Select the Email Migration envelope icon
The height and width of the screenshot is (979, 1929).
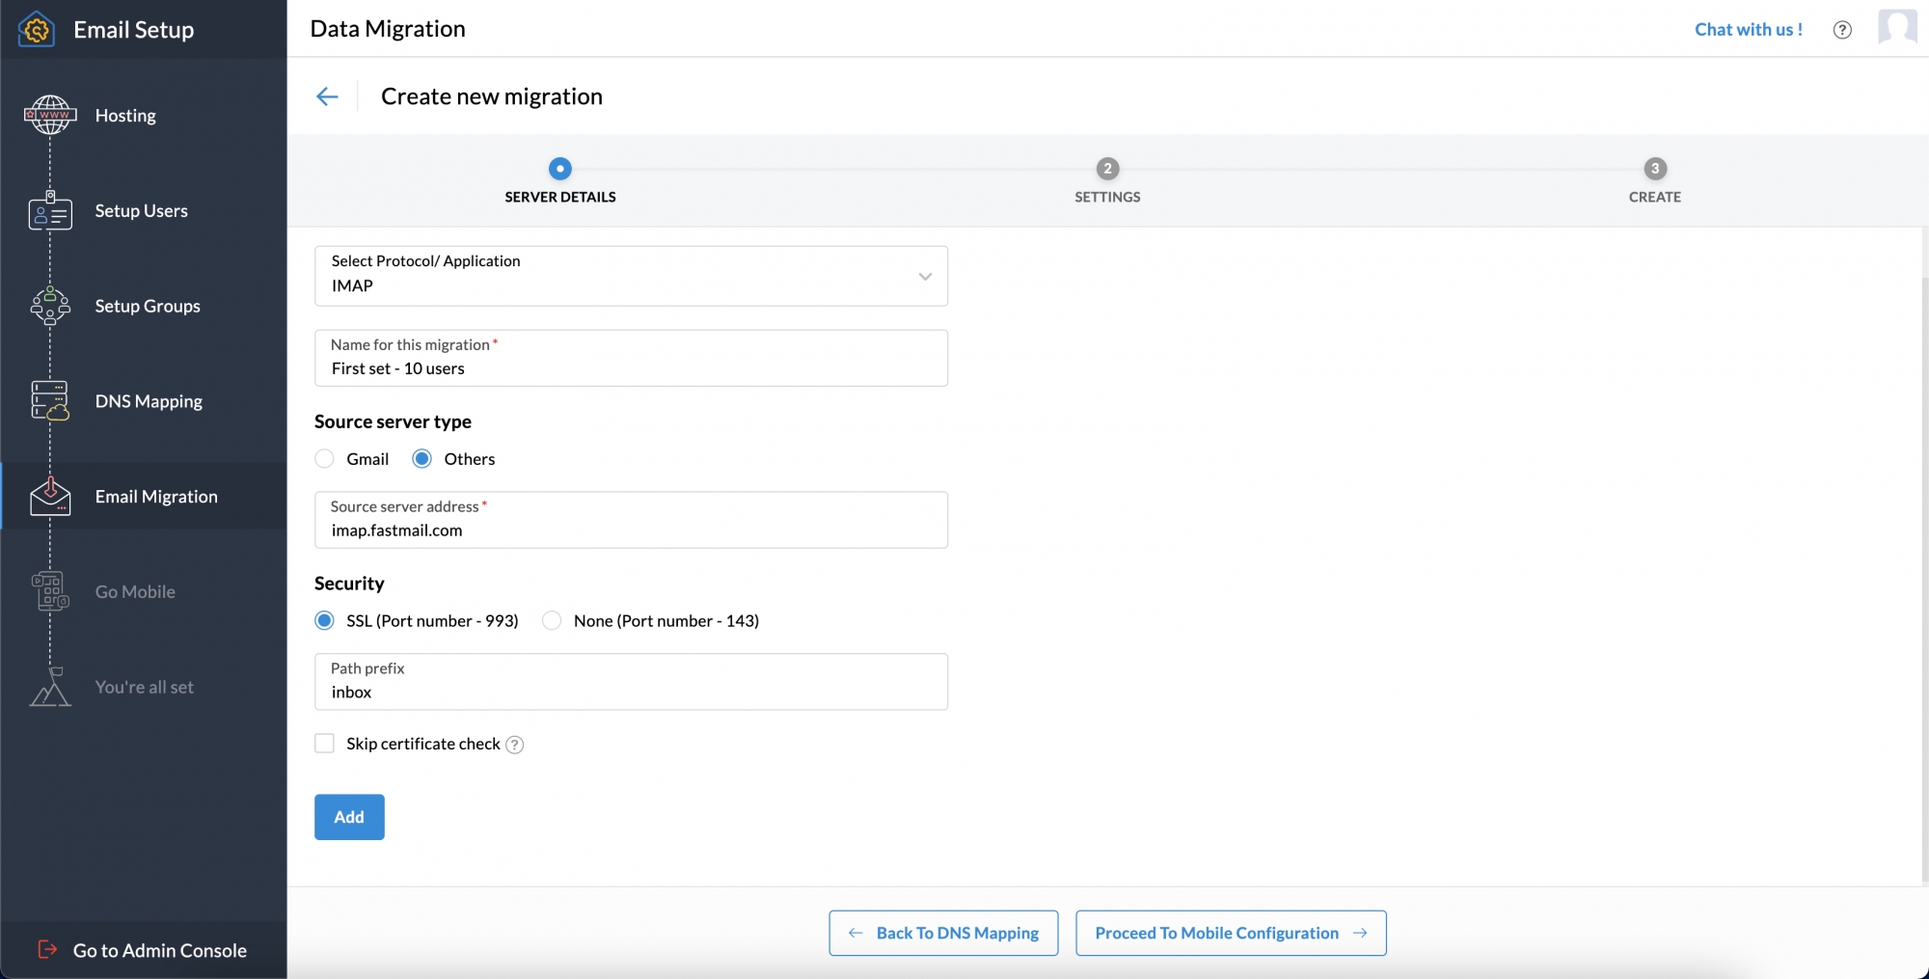click(49, 496)
